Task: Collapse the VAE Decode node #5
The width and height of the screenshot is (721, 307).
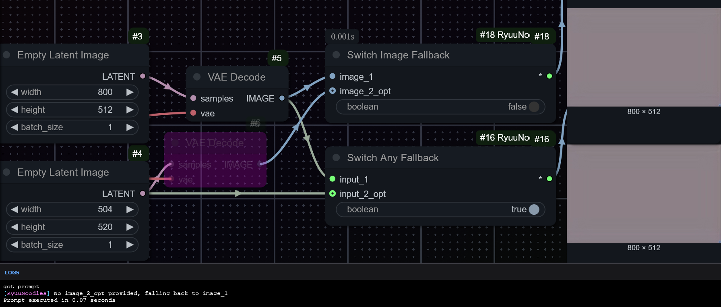Action: point(197,77)
